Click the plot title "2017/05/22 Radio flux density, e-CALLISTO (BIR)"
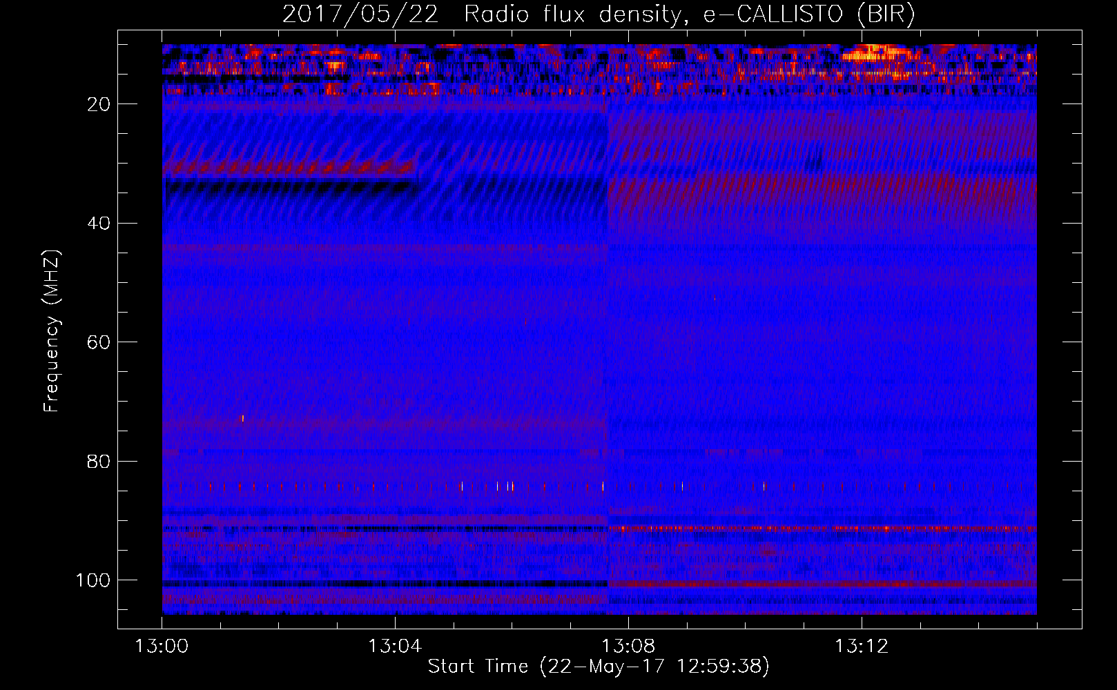The height and width of the screenshot is (690, 1117). 599,14
